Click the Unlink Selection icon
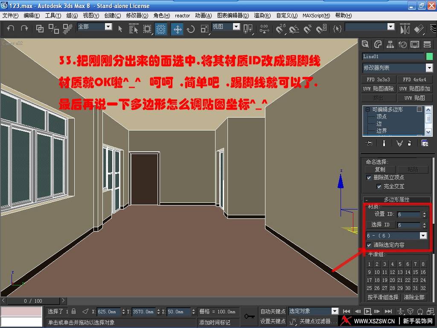 [x=53, y=29]
